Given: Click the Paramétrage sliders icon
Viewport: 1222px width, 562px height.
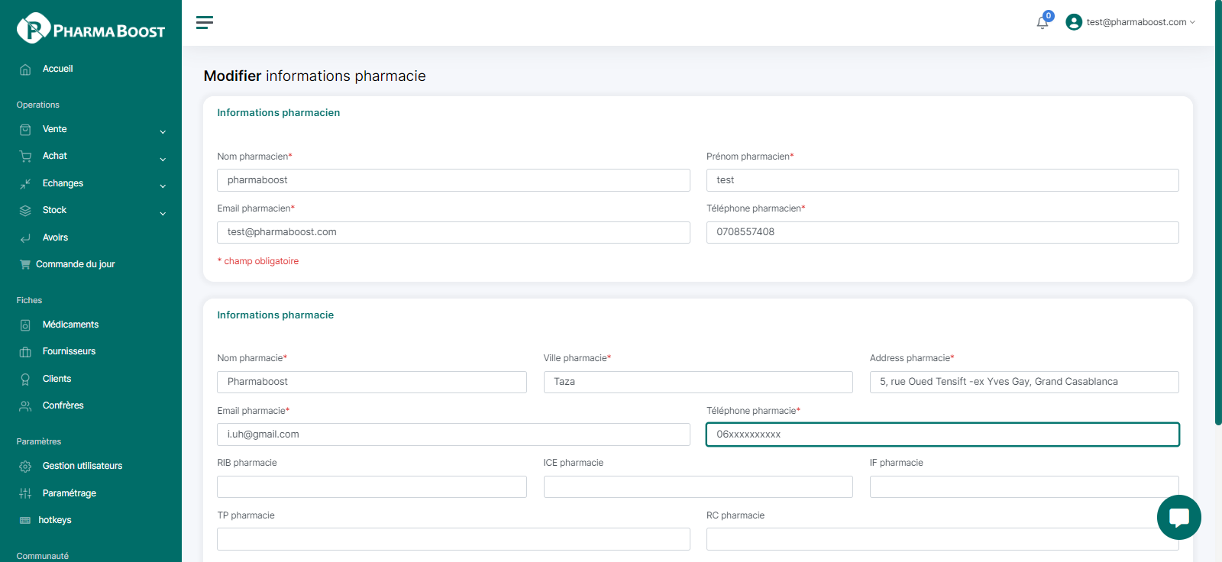Looking at the screenshot, I should [25, 494].
